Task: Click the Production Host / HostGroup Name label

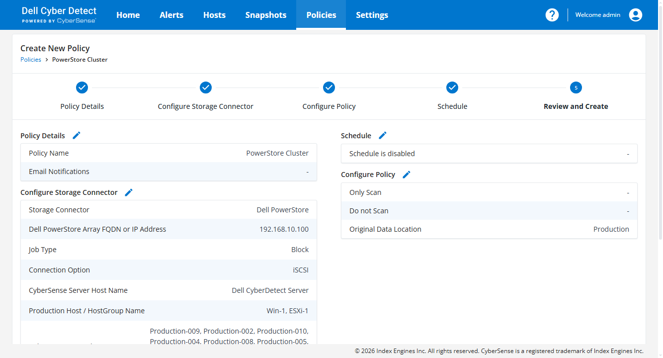Action: 86,311
